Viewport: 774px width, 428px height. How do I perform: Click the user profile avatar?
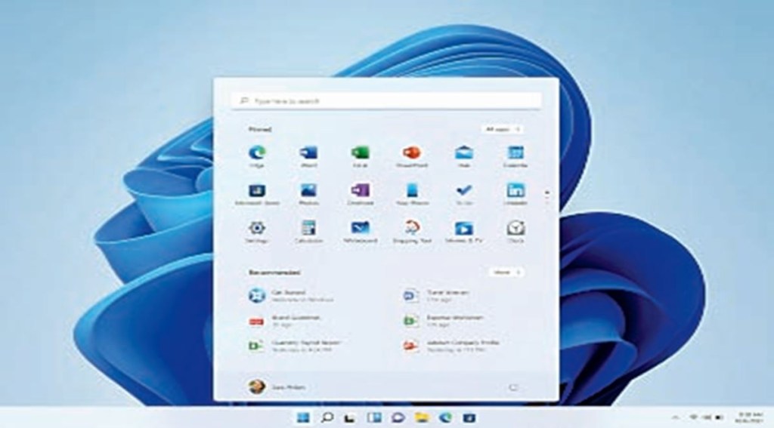pyautogui.click(x=255, y=387)
